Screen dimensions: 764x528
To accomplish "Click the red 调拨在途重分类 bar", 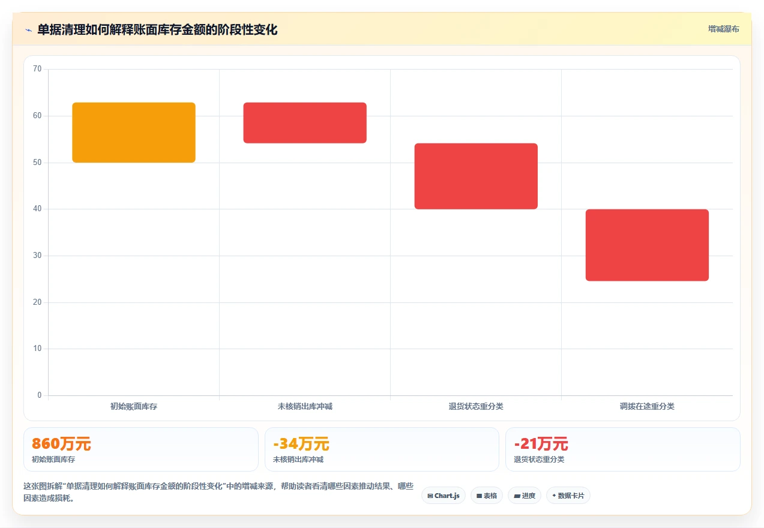I will 647,245.
